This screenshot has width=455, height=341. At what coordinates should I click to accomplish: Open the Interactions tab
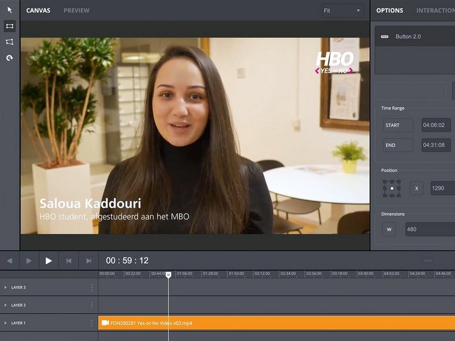click(x=435, y=11)
